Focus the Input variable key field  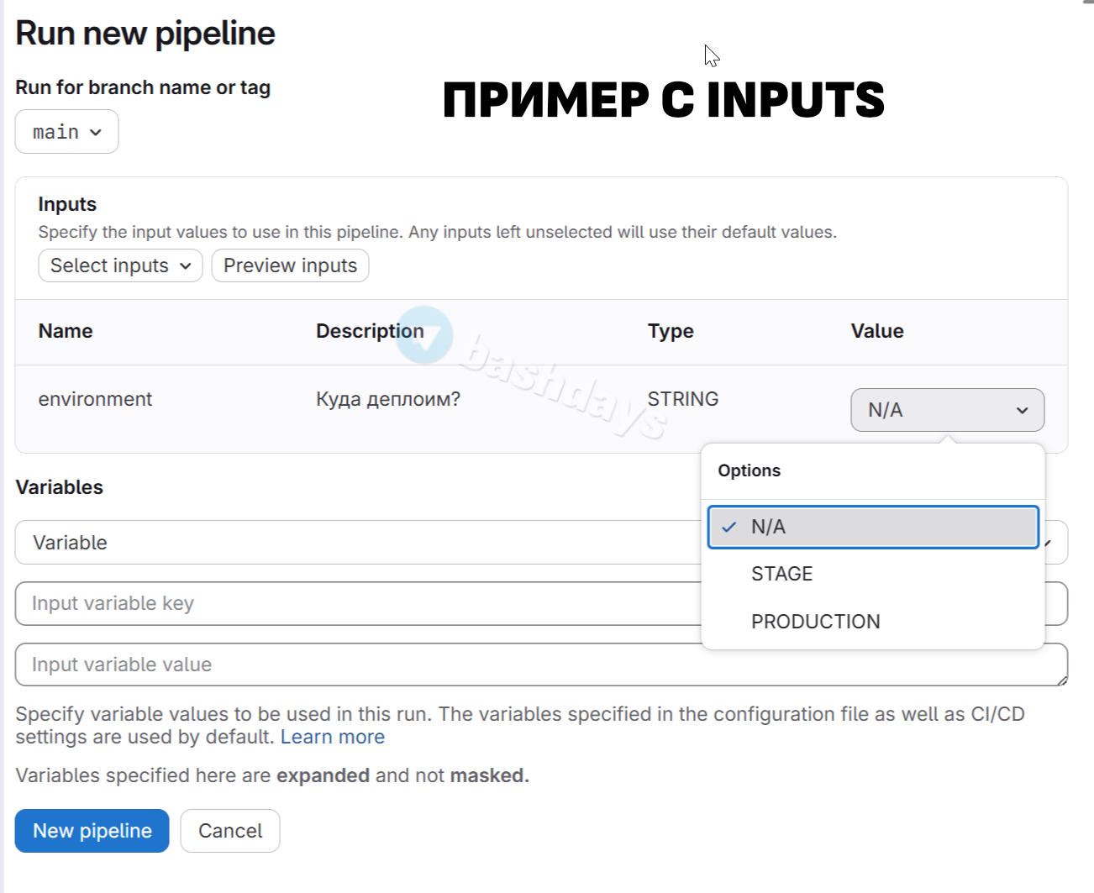coord(353,603)
